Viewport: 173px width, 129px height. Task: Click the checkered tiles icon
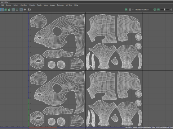click(x=130, y=10)
